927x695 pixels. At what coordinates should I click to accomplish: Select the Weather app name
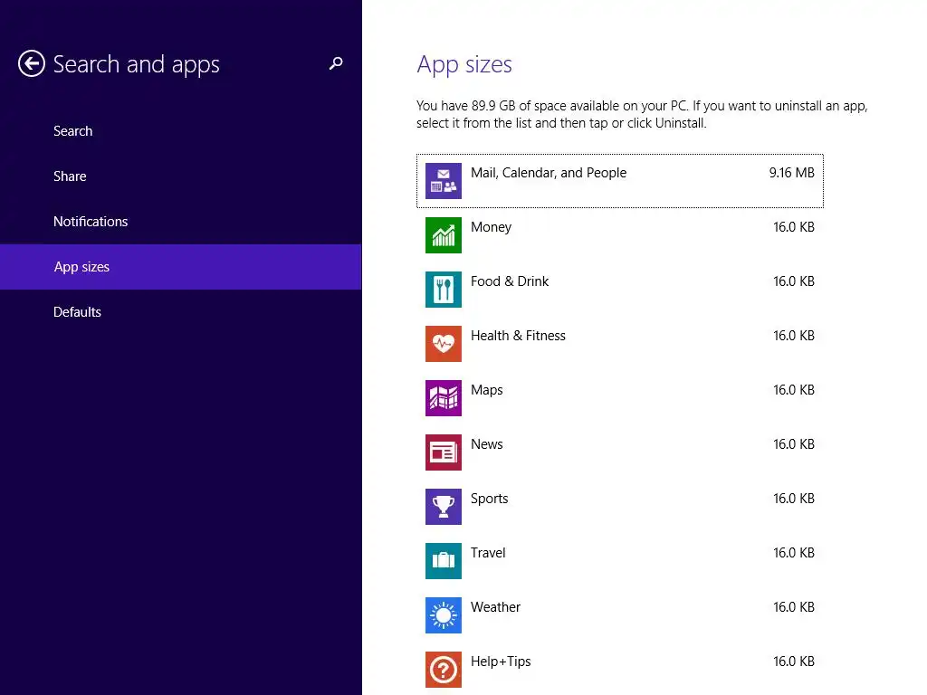[495, 607]
